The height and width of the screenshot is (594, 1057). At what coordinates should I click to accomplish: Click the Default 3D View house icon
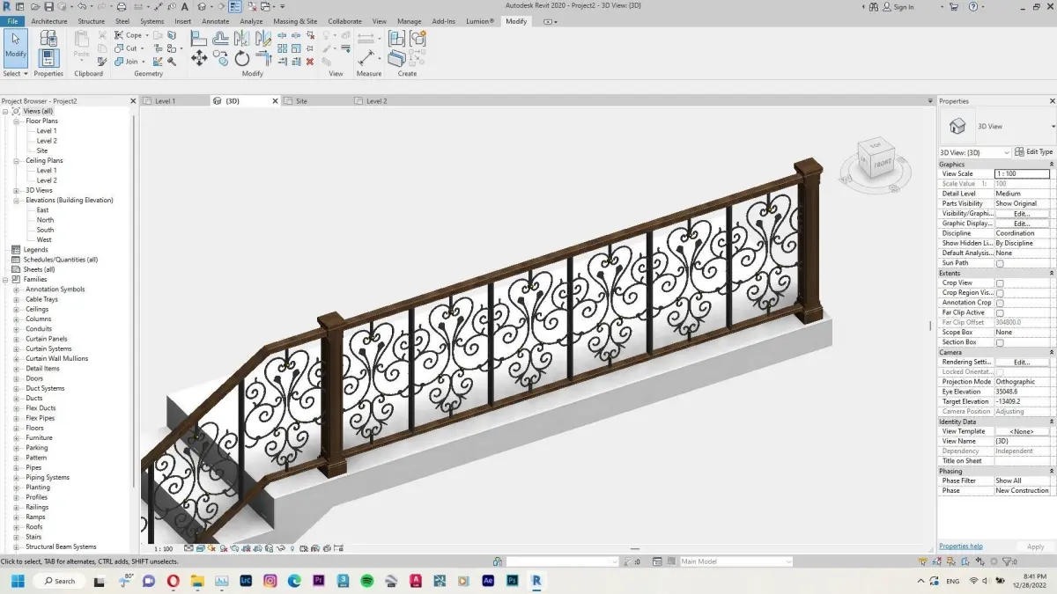click(203, 7)
